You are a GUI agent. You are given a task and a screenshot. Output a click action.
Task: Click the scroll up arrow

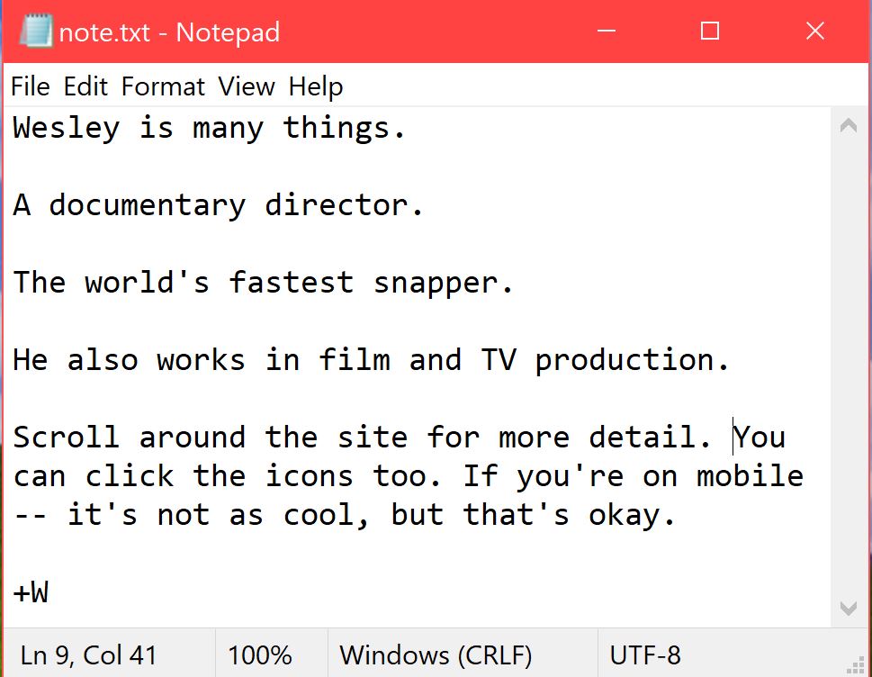pyautogui.click(x=848, y=127)
